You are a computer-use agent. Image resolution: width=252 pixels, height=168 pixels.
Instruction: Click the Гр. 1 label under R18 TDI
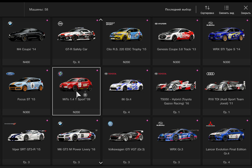click(226, 112)
